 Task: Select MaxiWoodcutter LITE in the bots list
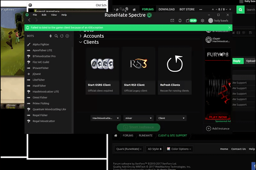(x=46, y=92)
